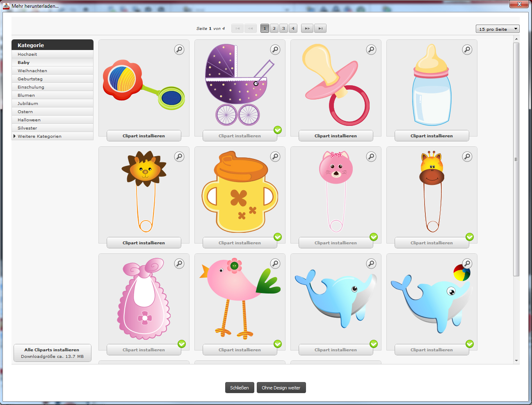The height and width of the screenshot is (405, 532).
Task: Click magnifier on pink bird clipart
Action: pos(275,264)
